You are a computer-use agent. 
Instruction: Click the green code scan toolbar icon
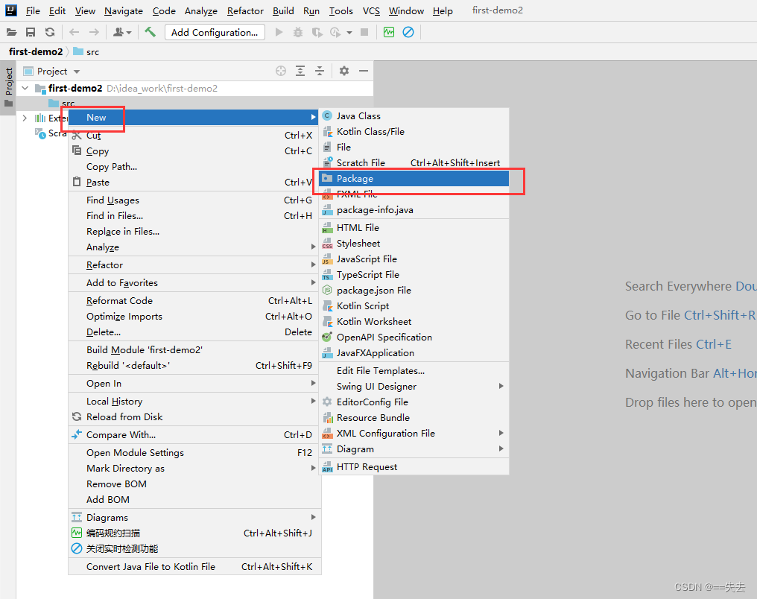coord(389,32)
